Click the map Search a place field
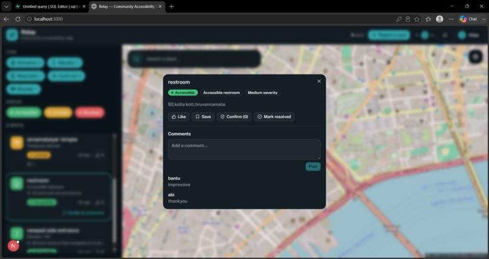489x259 pixels. [x=194, y=59]
